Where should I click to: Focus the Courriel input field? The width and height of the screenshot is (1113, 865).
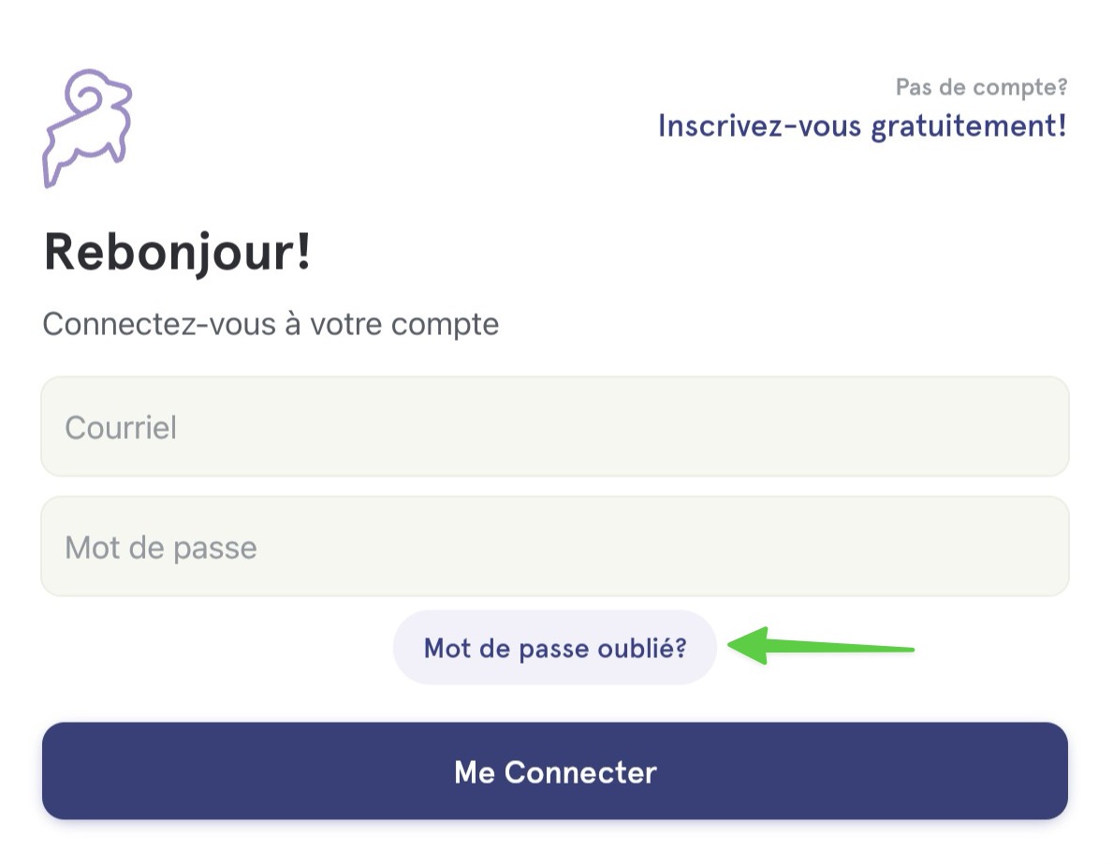coord(555,427)
